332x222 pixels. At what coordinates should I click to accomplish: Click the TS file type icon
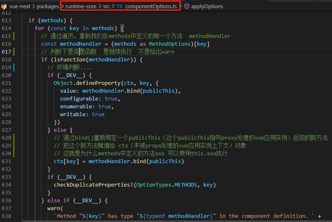(x=119, y=6)
